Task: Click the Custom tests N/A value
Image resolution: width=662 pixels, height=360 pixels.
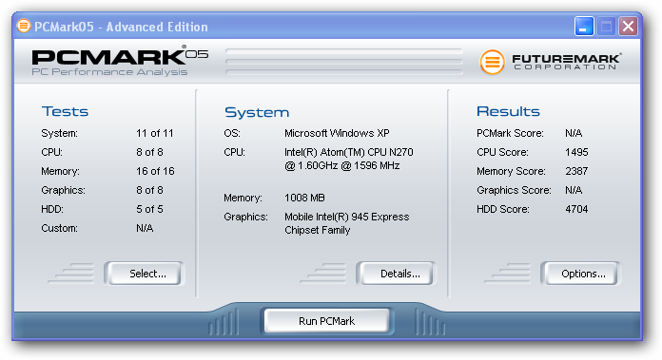Action: tap(145, 228)
